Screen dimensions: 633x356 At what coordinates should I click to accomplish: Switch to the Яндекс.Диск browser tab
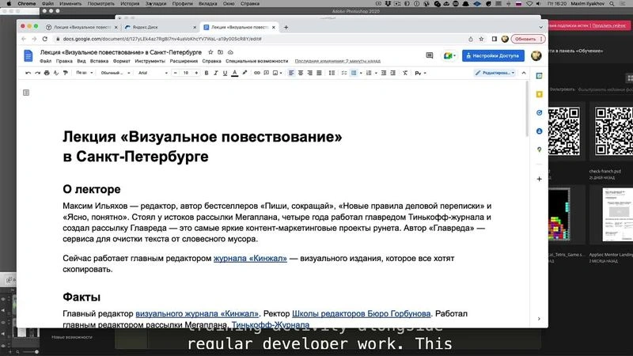[x=161, y=27]
